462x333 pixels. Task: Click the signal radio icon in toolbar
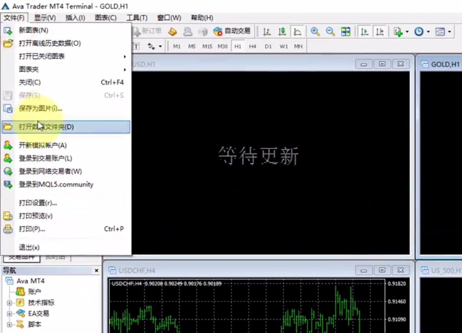coord(203,31)
